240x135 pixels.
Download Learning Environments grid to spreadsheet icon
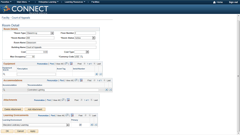(72, 115)
